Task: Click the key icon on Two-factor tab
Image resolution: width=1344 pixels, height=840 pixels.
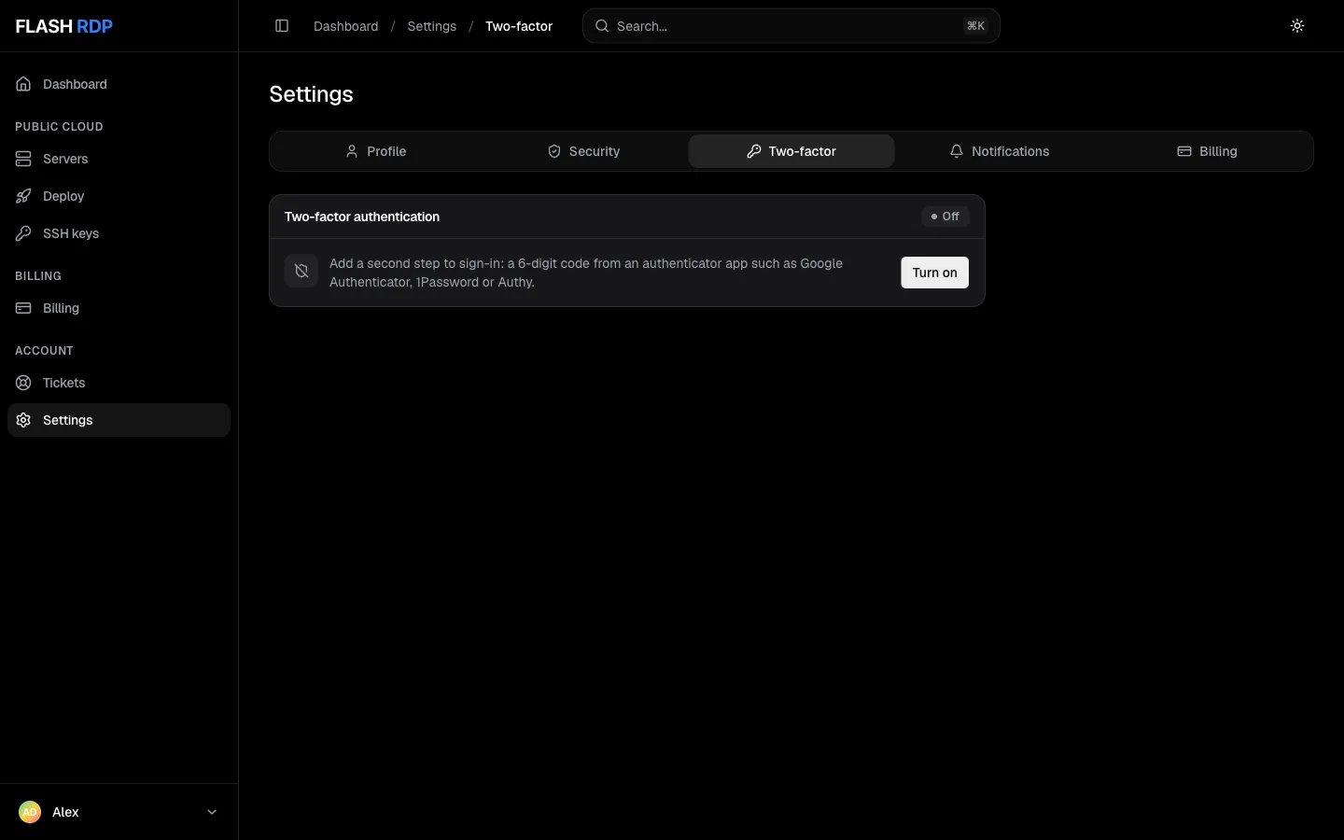Action: tap(753, 151)
